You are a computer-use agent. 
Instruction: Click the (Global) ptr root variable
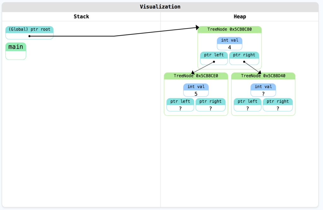pos(29,30)
